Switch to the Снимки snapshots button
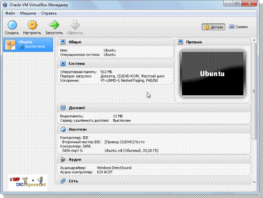This screenshot has width=263, height=198. [239, 27]
